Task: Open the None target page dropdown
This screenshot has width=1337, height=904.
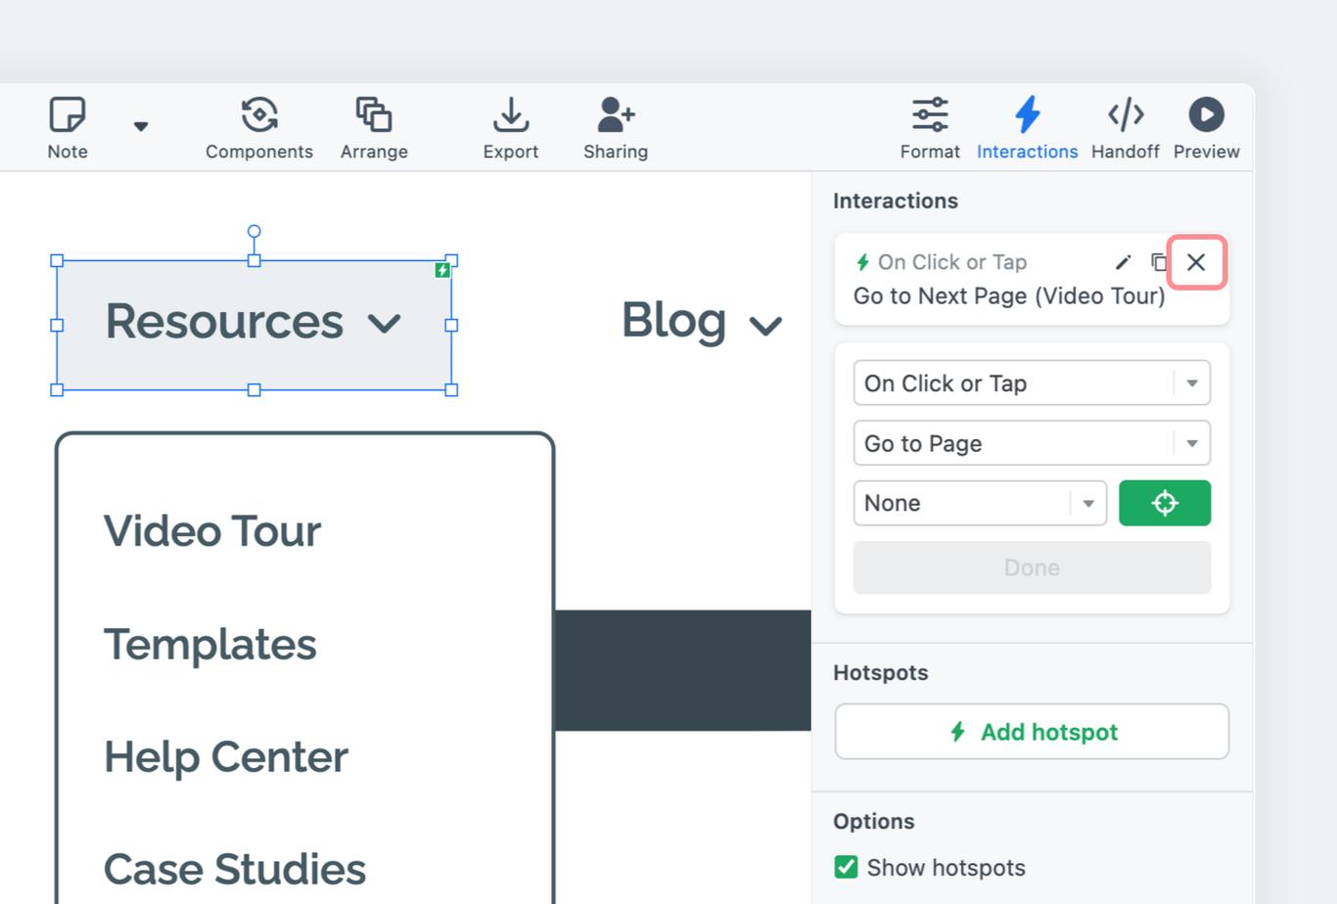Action: pyautogui.click(x=980, y=503)
